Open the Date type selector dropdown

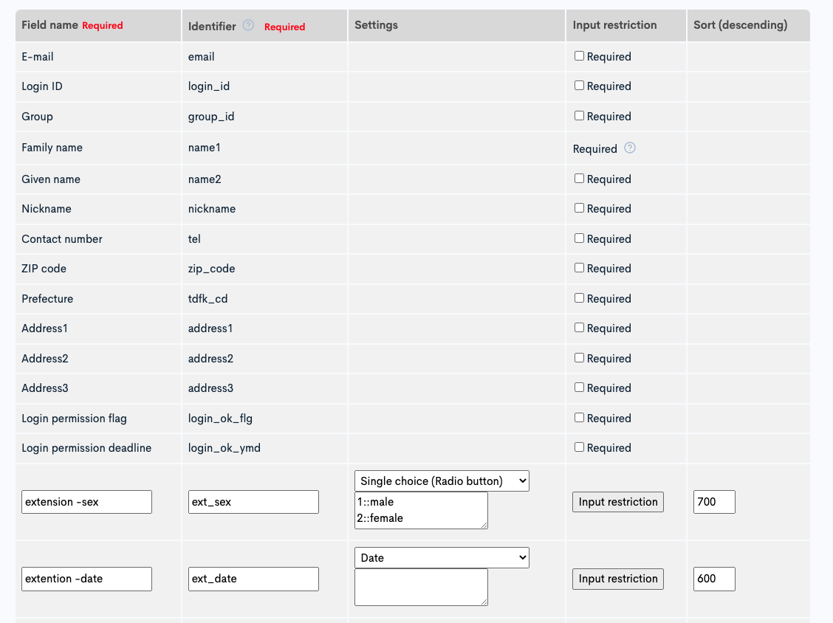pos(442,557)
